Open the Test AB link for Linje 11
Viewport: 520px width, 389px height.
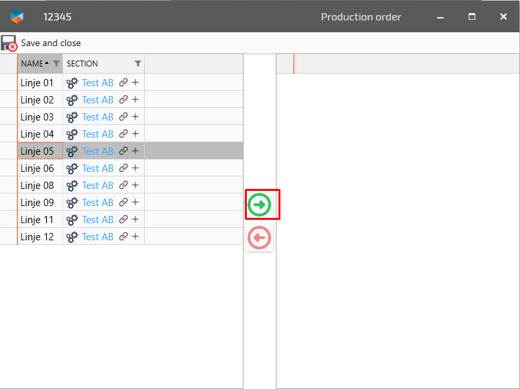coord(97,220)
